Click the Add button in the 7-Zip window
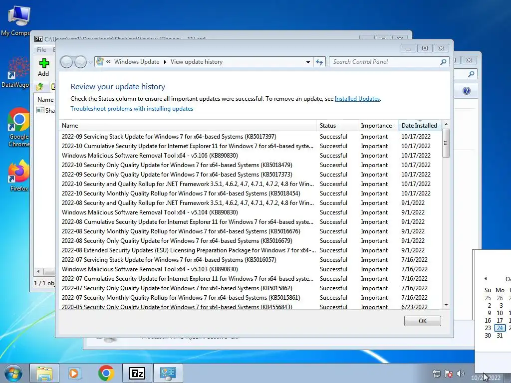 pos(44,67)
